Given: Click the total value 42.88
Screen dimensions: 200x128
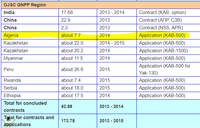Looking at the screenshot, I should pyautogui.click(x=66, y=106).
